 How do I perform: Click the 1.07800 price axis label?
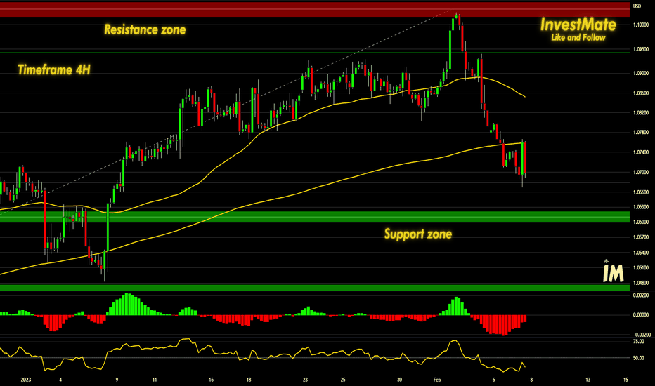click(641, 132)
